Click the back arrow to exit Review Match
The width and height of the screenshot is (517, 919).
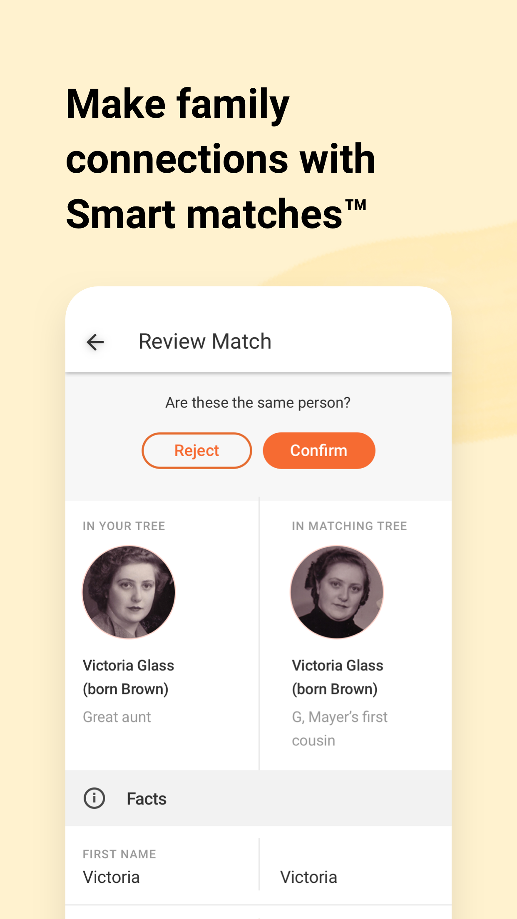pos(95,342)
